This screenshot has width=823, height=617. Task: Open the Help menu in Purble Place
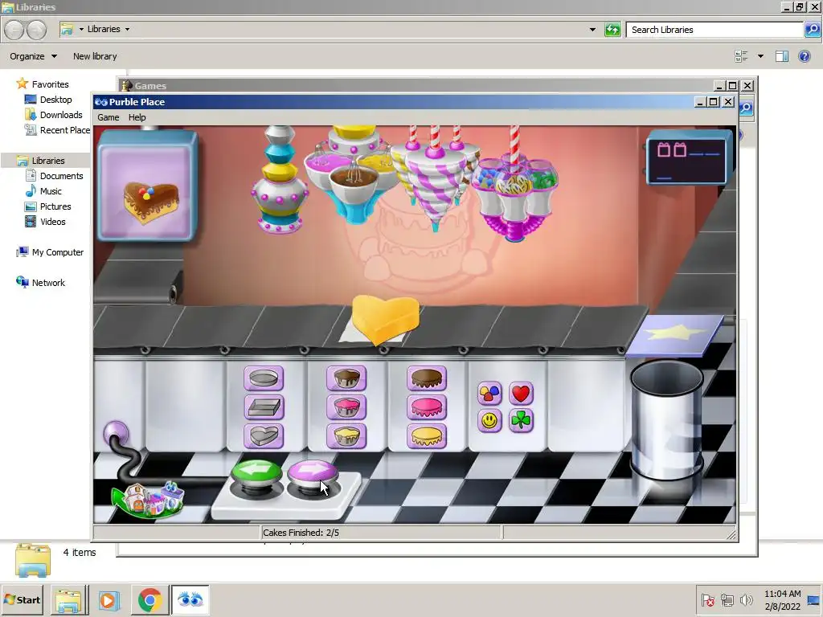click(x=137, y=117)
